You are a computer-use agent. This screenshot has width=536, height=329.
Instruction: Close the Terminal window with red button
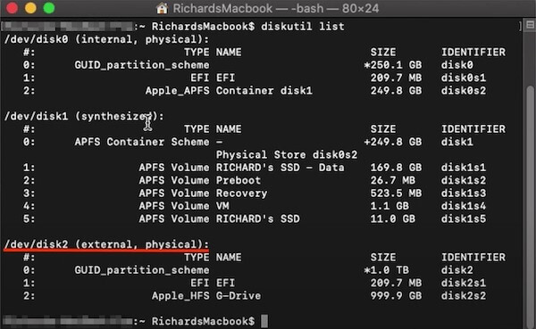pyautogui.click(x=12, y=8)
